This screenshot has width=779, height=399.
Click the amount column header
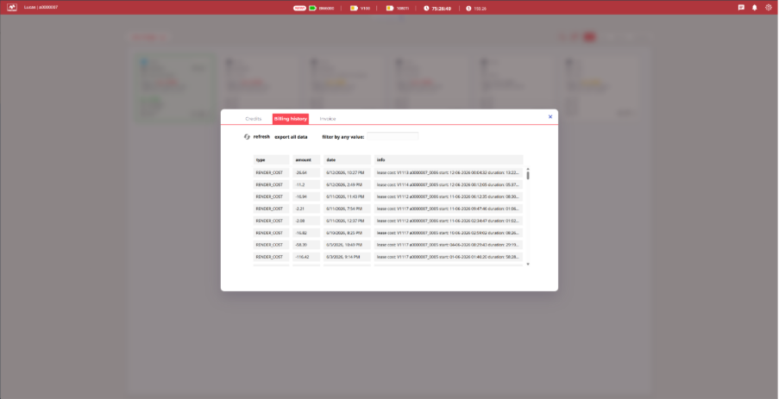point(306,159)
